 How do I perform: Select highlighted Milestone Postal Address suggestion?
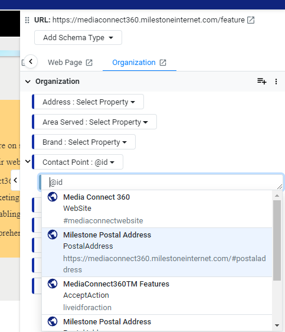157,252
